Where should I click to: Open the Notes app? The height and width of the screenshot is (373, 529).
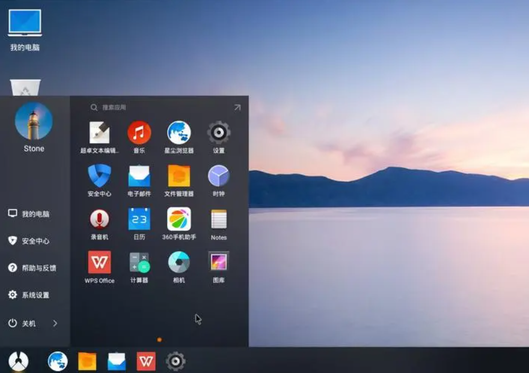(x=218, y=219)
